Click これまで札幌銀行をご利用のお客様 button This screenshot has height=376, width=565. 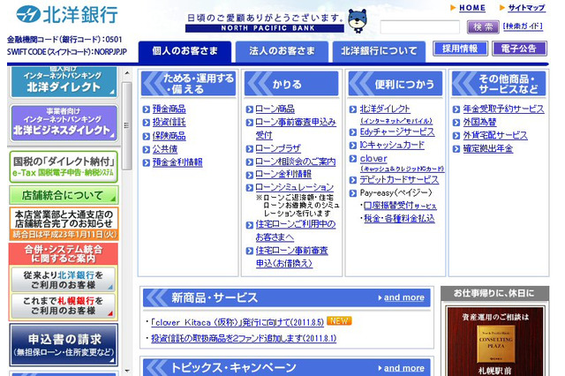click(x=64, y=305)
